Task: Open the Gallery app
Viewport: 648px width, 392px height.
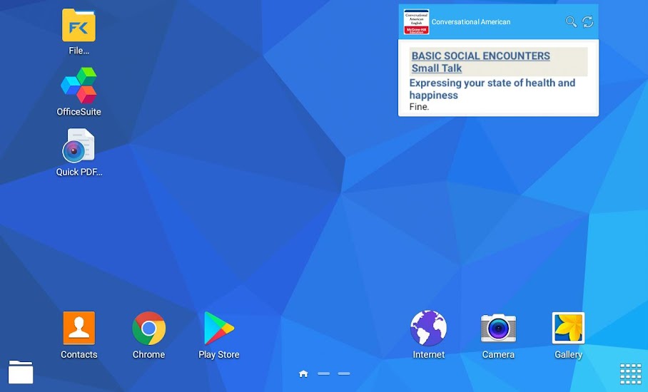Action: tap(568, 329)
